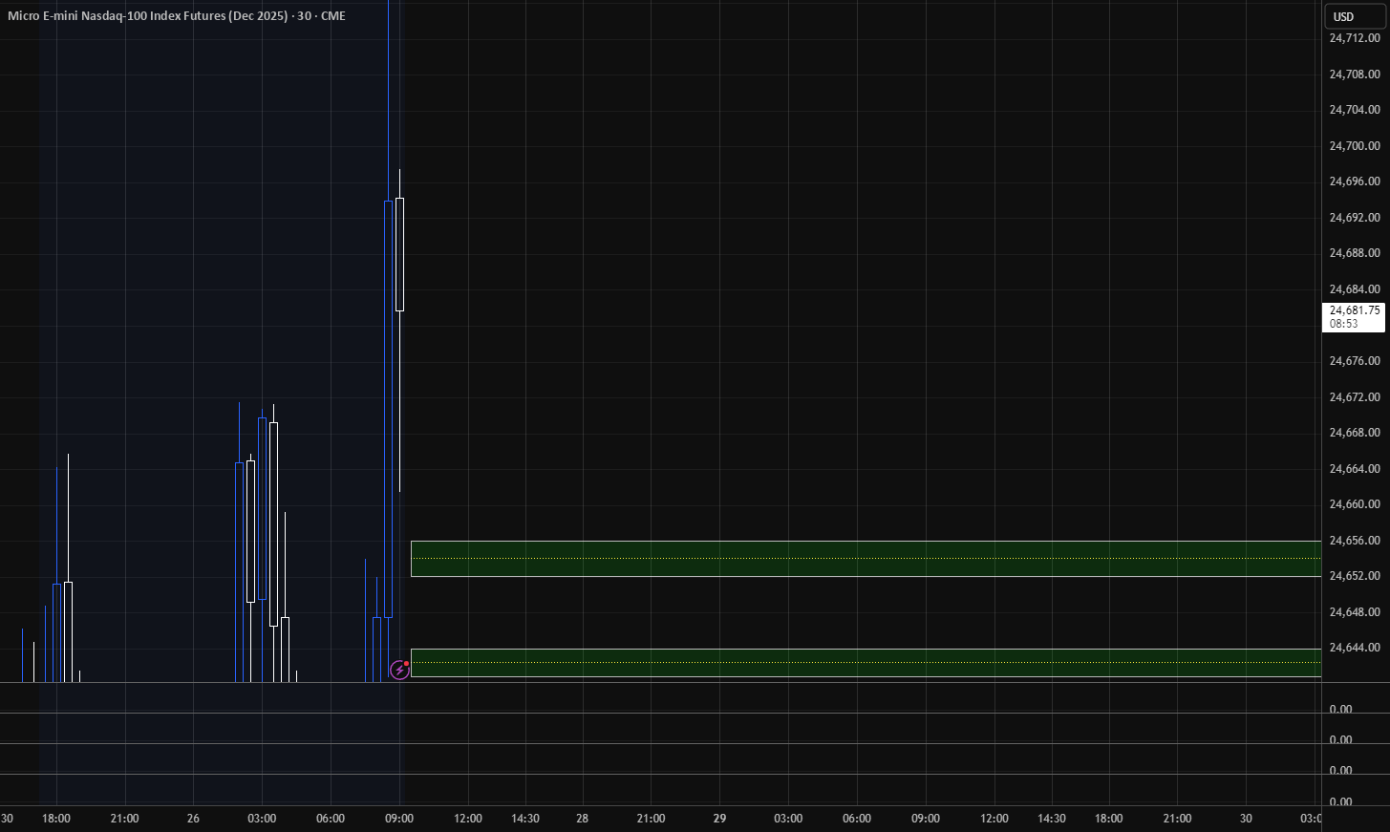Click the 29 date label on time axis
Viewport: 1390px width, 832px height.
719,819
